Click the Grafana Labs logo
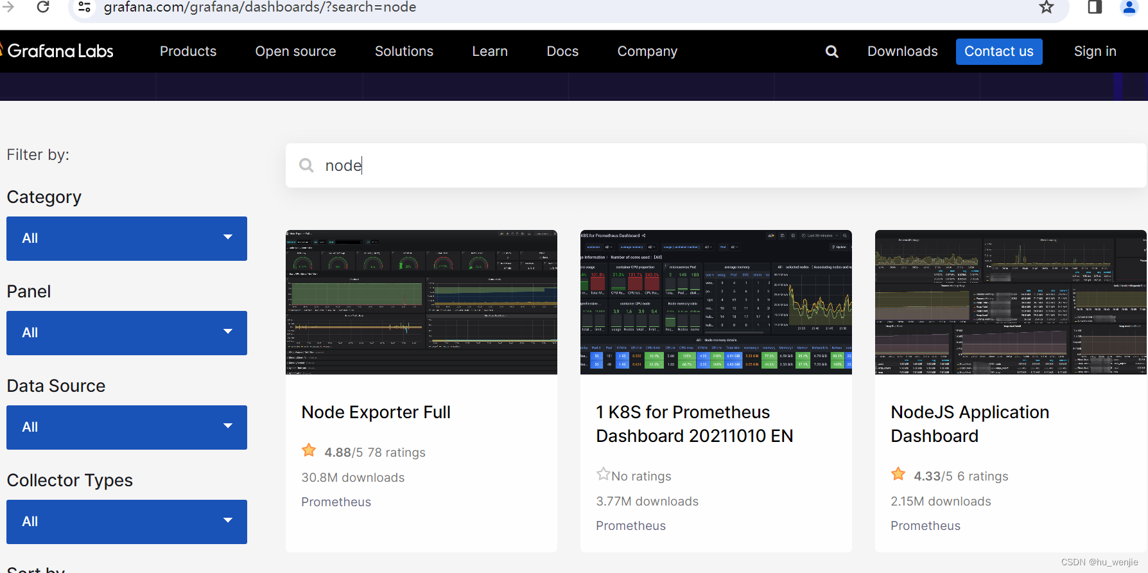 [57, 51]
